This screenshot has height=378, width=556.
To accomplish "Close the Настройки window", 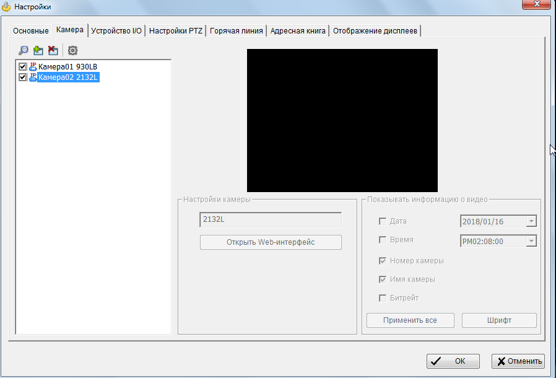I will [537, 4].
